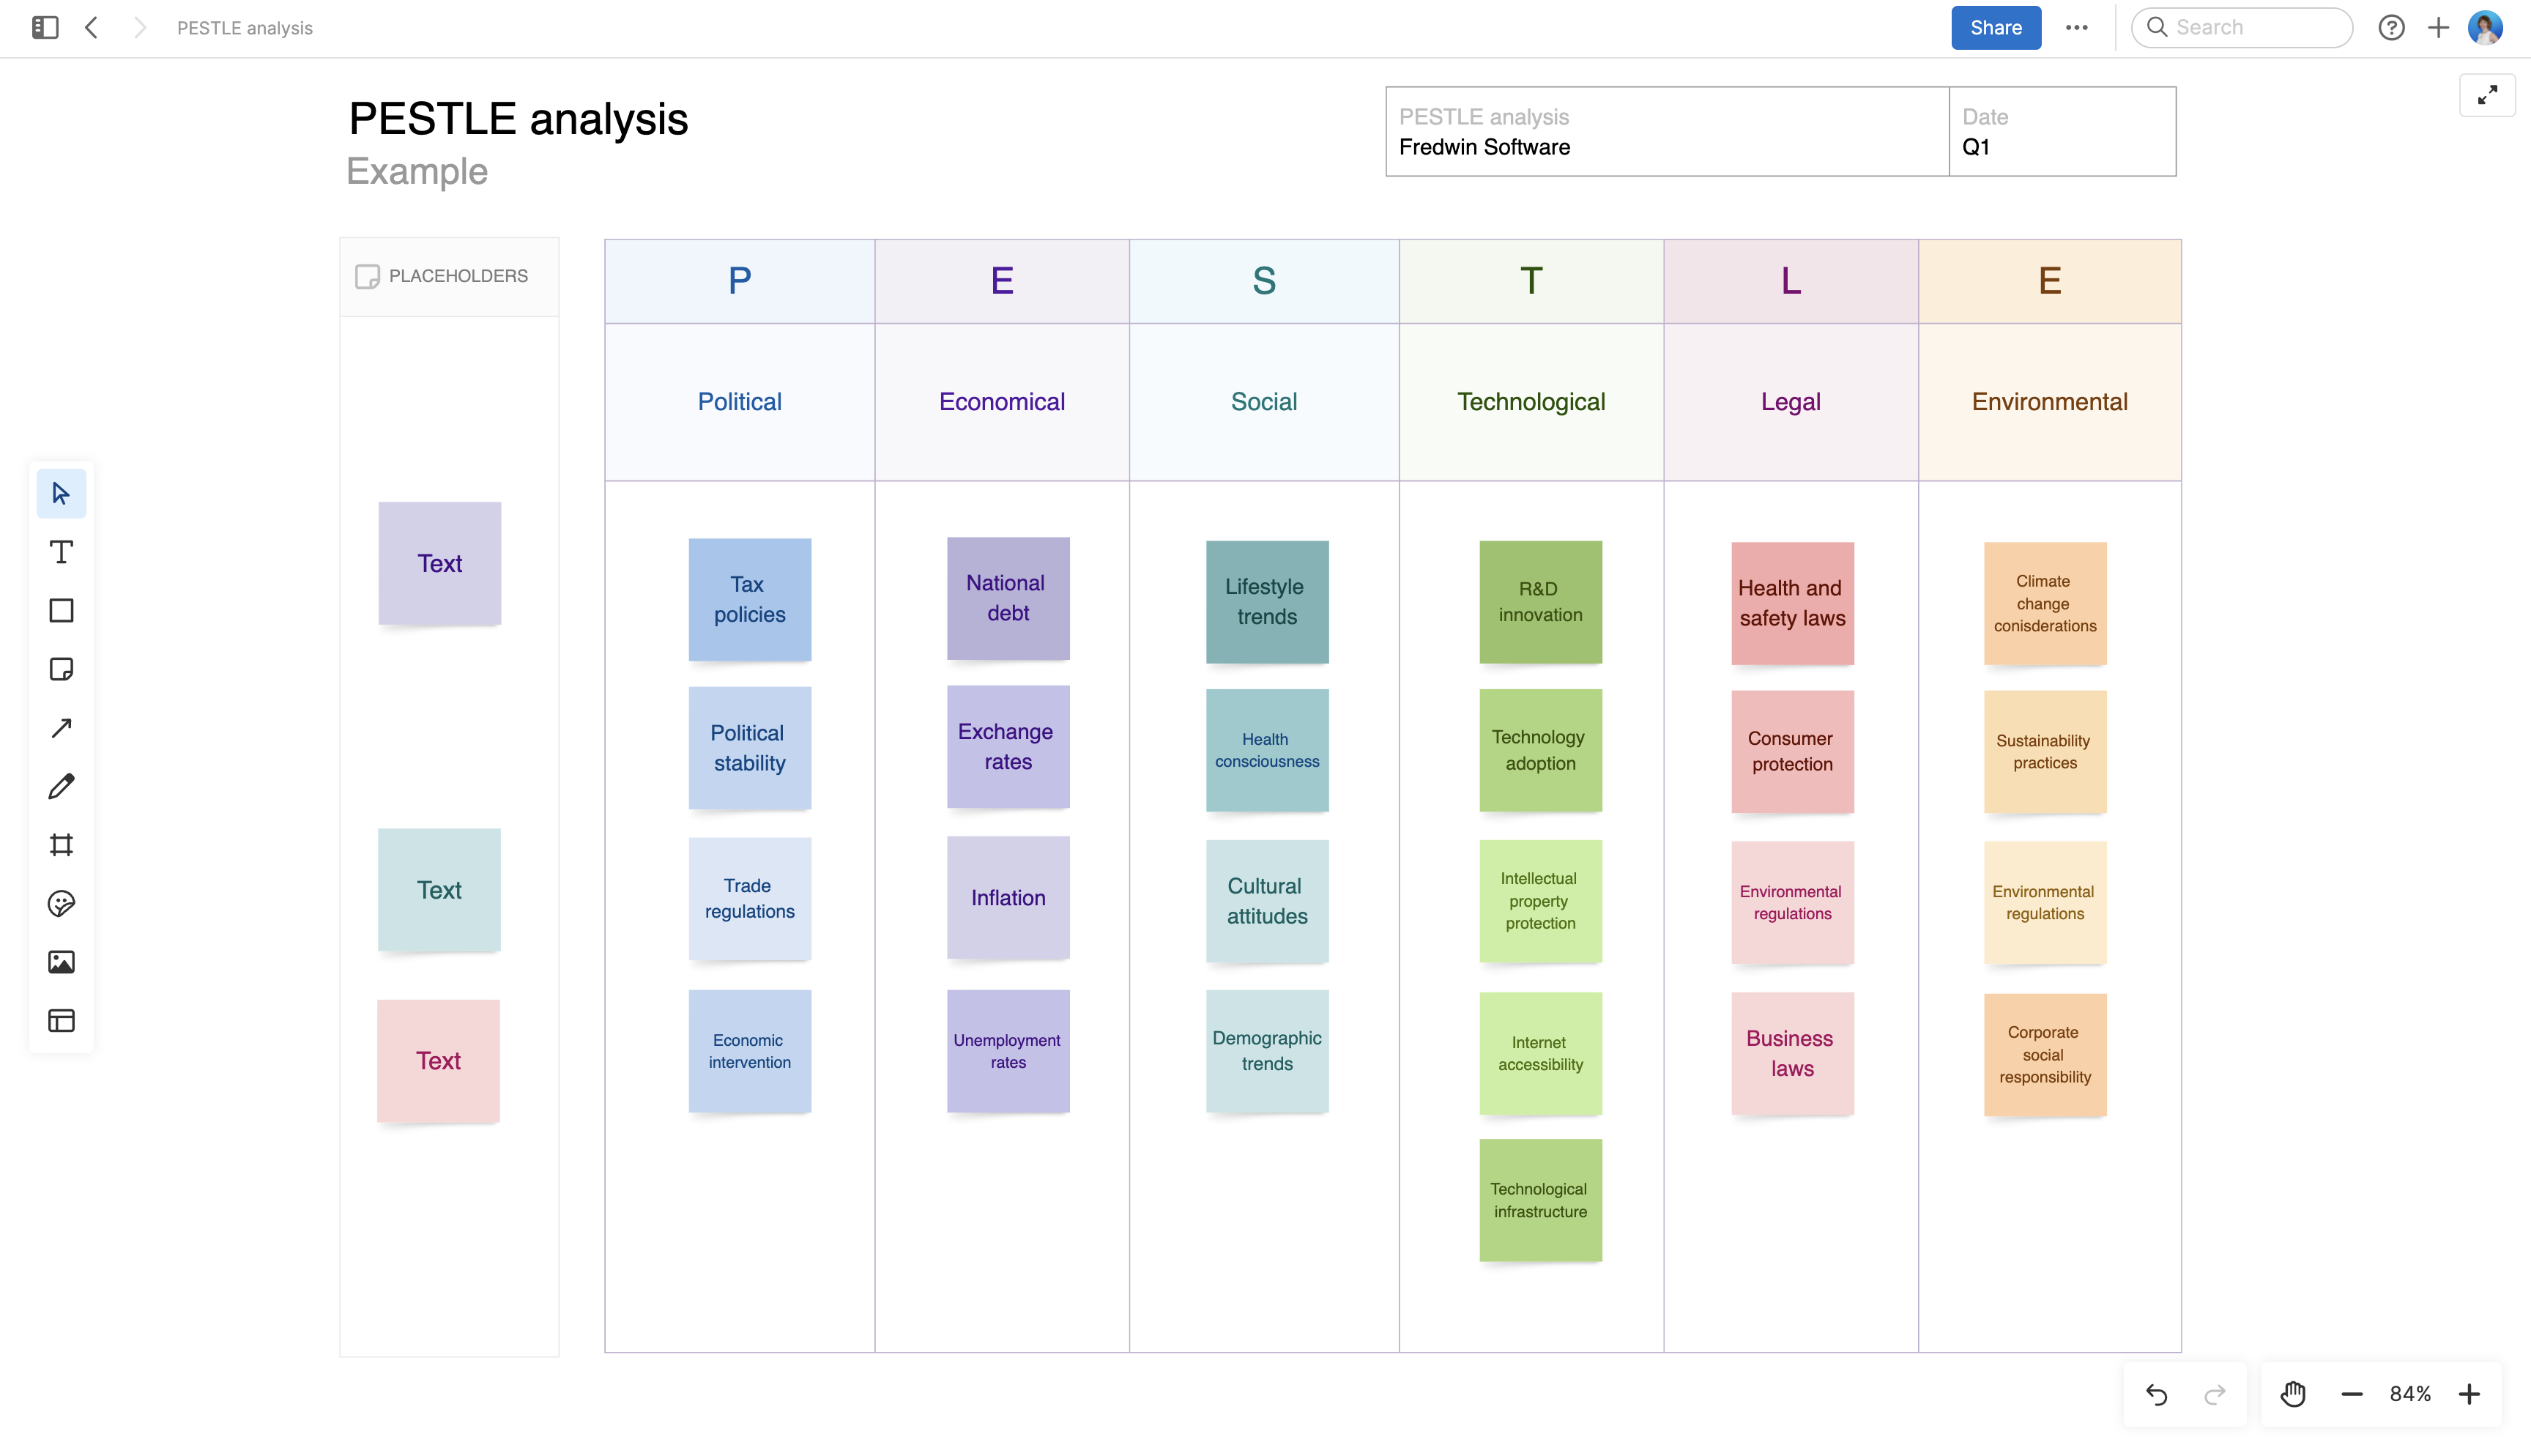Click the Share button

1995,27
